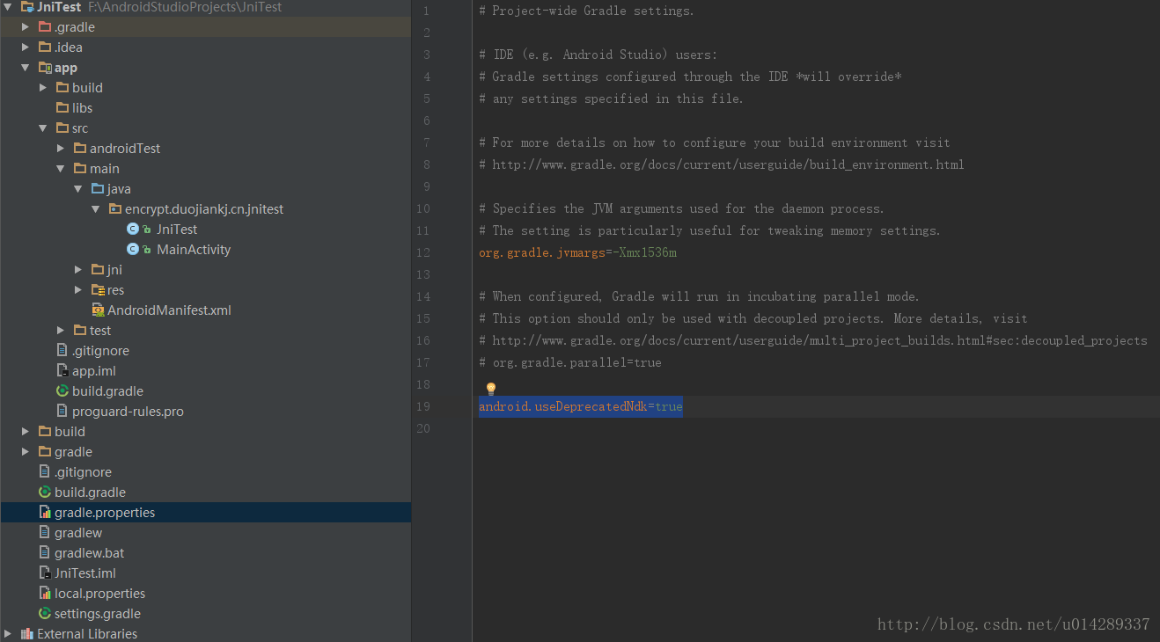Collapse the app module
Image resolution: width=1160 pixels, height=642 pixels.
click(26, 68)
